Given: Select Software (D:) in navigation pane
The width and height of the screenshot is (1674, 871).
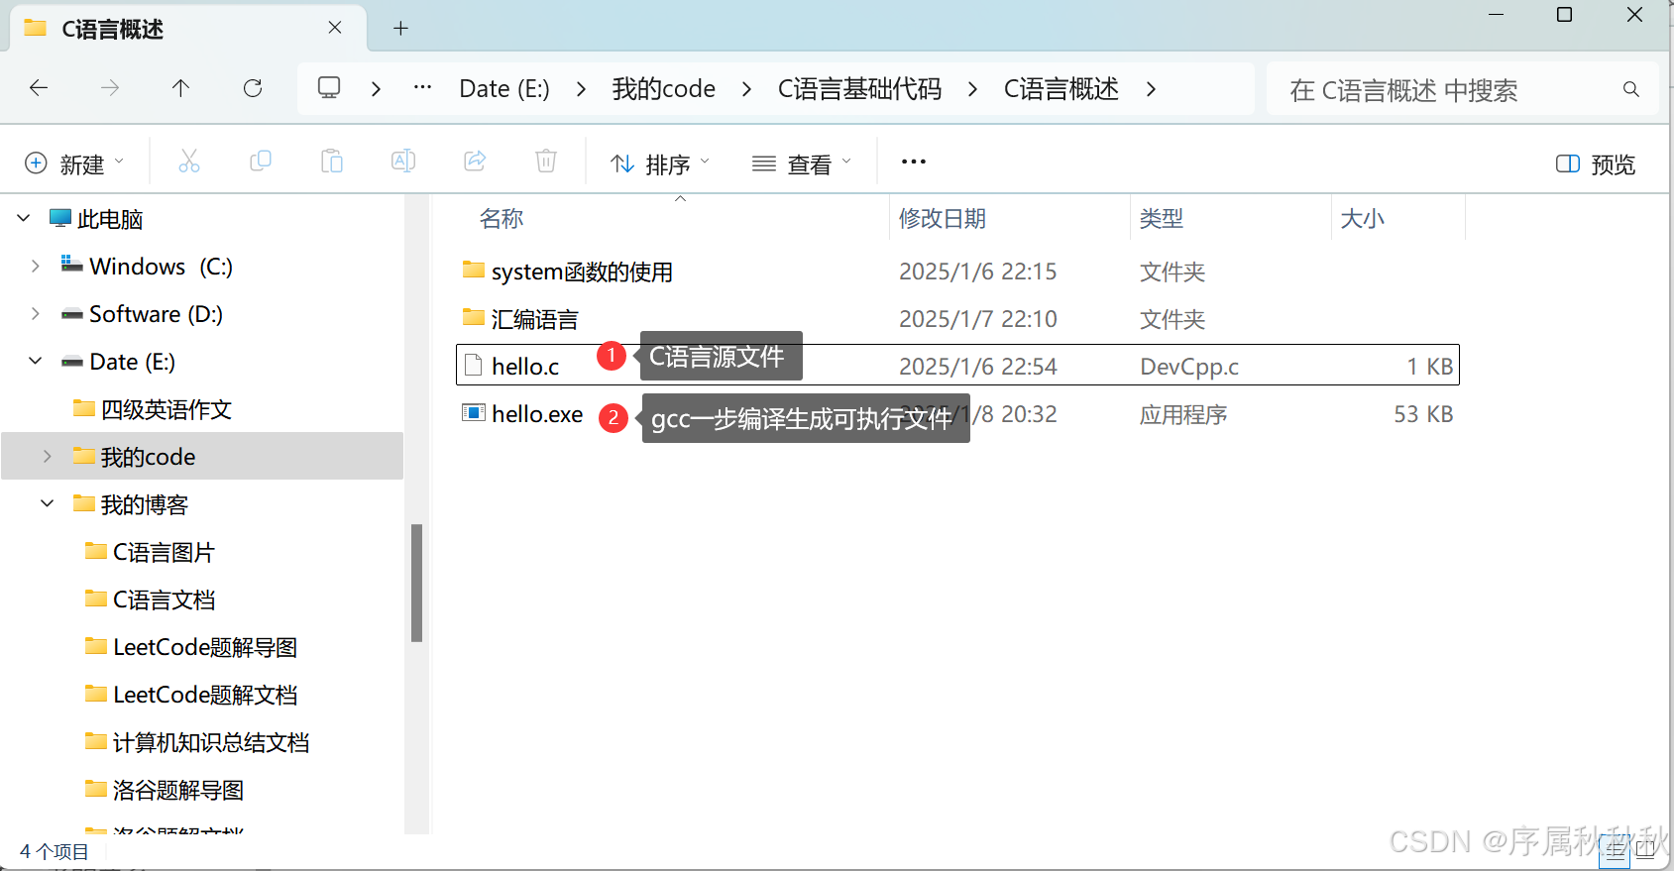Looking at the screenshot, I should [156, 314].
